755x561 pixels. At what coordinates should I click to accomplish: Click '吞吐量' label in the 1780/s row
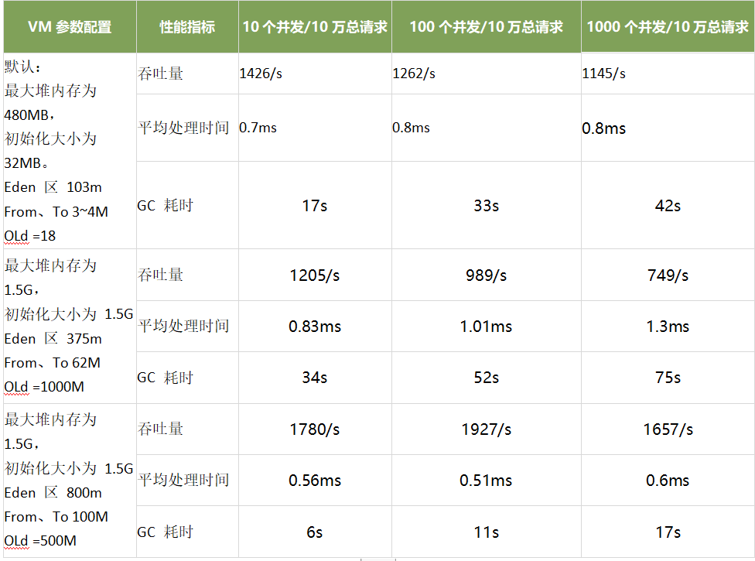[x=160, y=429]
